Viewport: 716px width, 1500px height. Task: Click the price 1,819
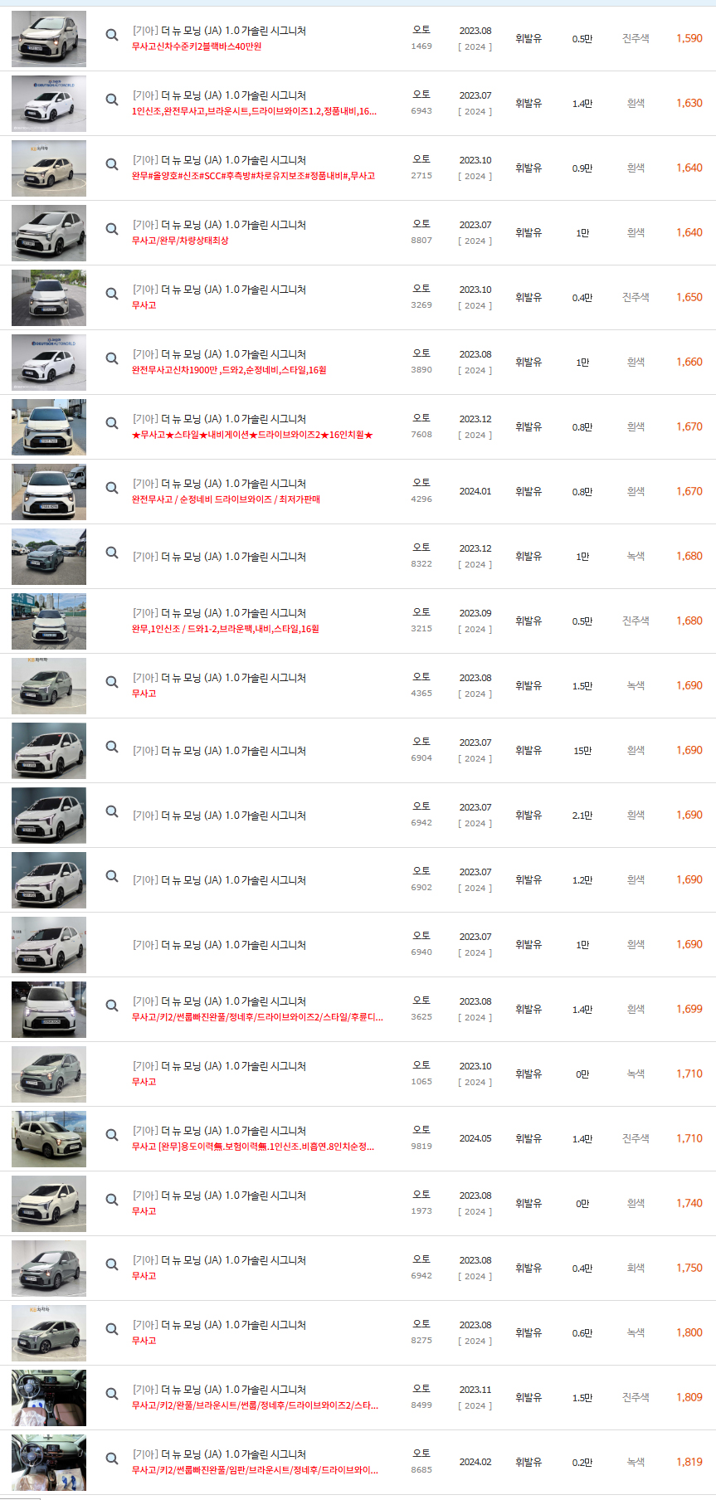[x=689, y=1462]
